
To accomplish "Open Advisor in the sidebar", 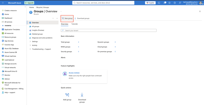I will pyautogui.click(x=6, y=79).
